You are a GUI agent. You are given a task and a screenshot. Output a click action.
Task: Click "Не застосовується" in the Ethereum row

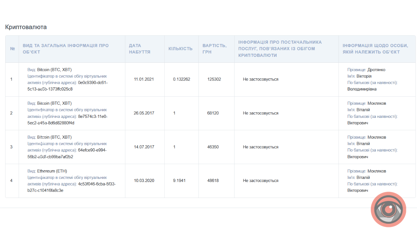point(261,181)
